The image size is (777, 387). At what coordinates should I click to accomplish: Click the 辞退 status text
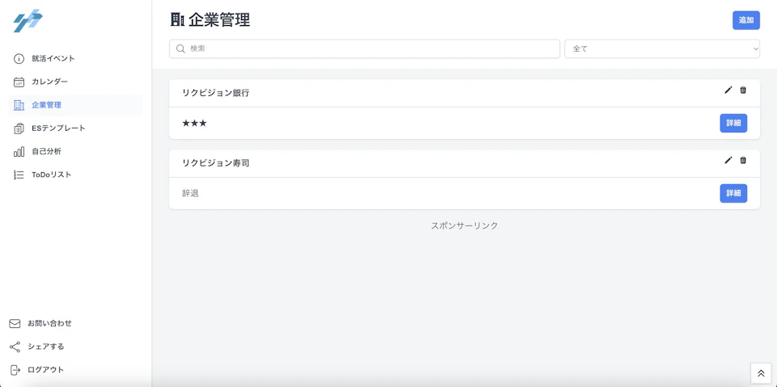pos(190,194)
